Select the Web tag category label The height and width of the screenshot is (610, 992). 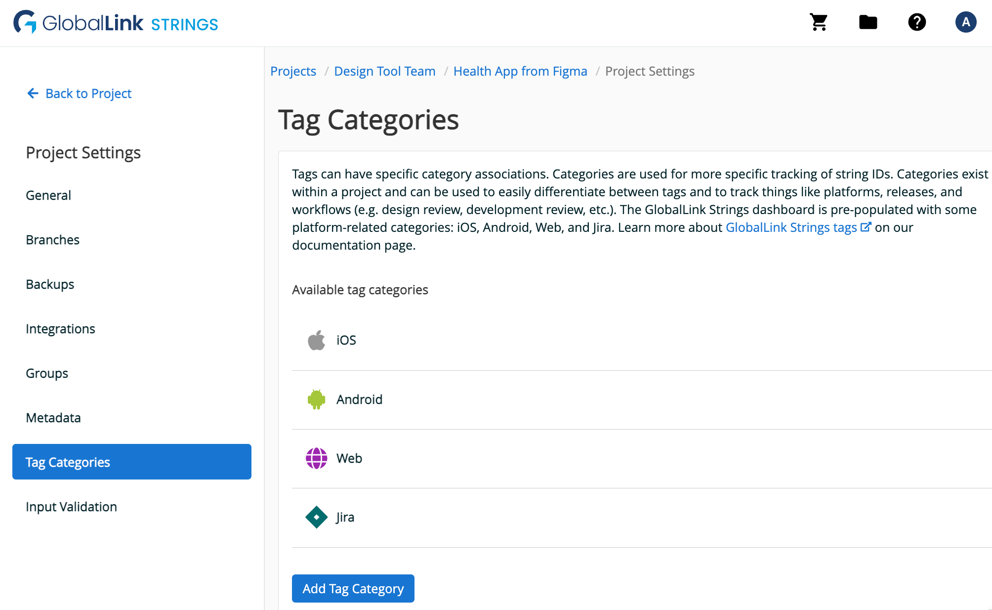pyautogui.click(x=349, y=458)
